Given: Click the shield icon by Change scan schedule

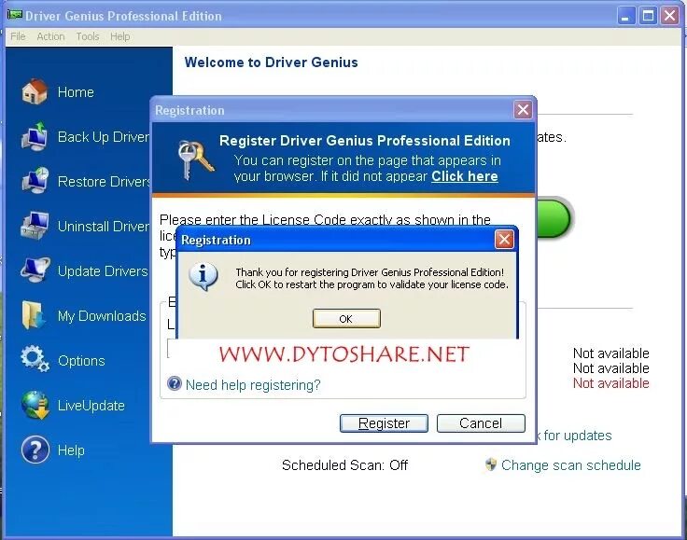Looking at the screenshot, I should (491, 464).
